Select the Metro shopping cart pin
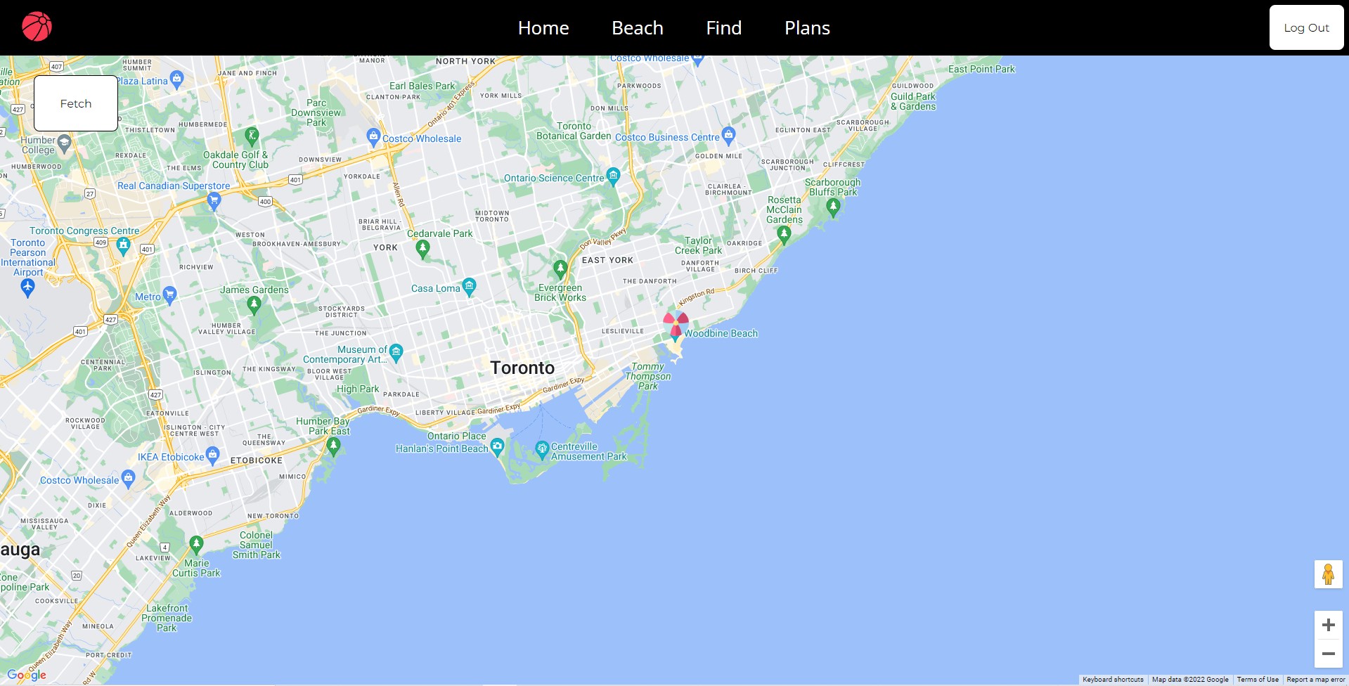Screen dimensions: 1349x686 click(169, 294)
